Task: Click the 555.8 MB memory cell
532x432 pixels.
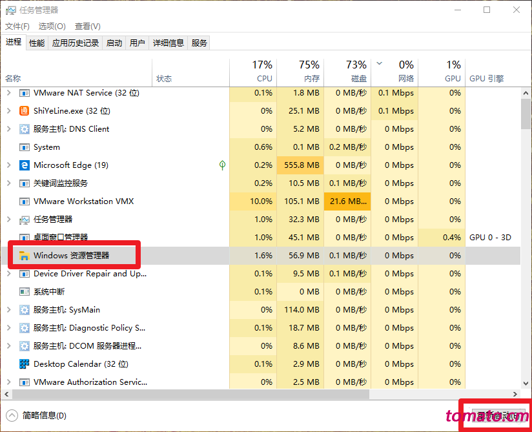Action: (300, 165)
